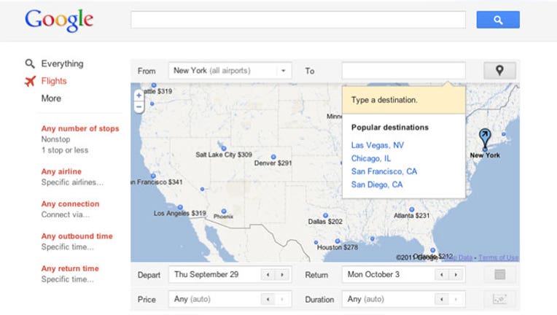
Task: Select Any return time filter
Action: (x=70, y=268)
